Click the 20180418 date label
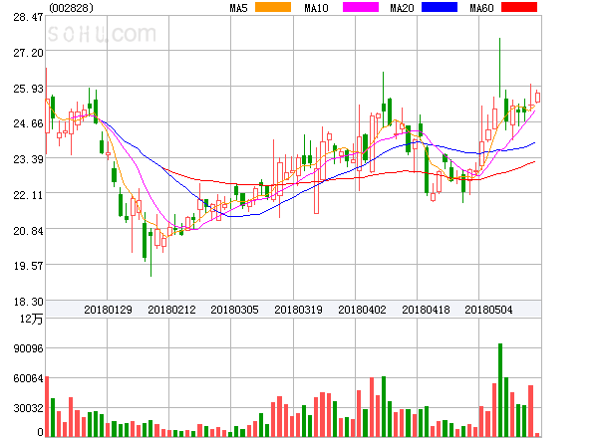 tap(426, 310)
